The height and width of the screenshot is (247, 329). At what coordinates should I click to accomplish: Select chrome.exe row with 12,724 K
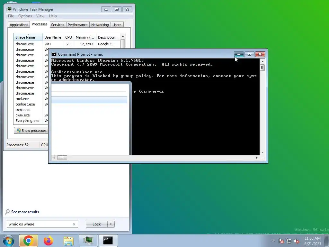(x=67, y=44)
